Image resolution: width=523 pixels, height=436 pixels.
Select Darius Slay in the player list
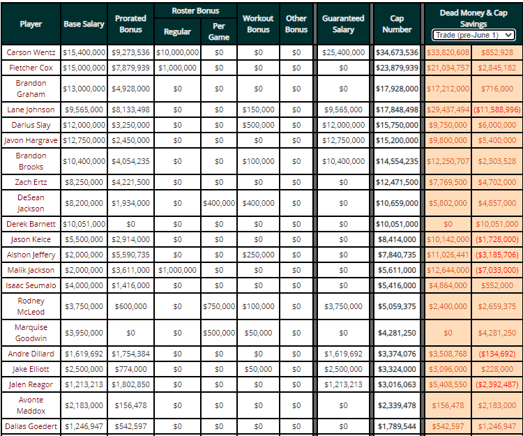[x=31, y=125]
